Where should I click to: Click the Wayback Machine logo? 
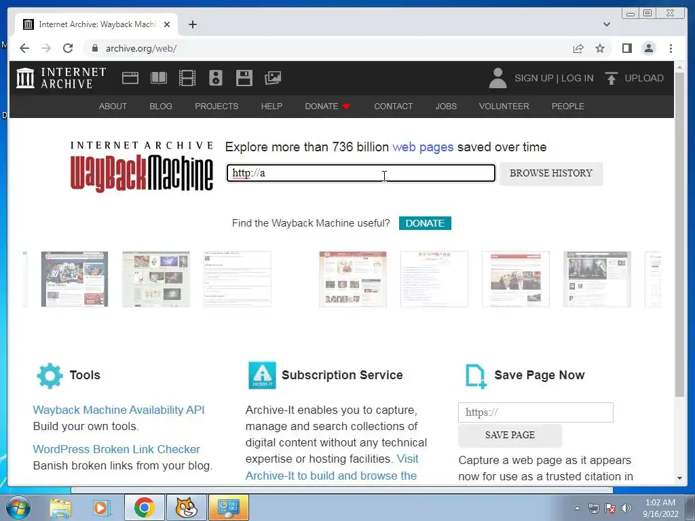pos(141,167)
